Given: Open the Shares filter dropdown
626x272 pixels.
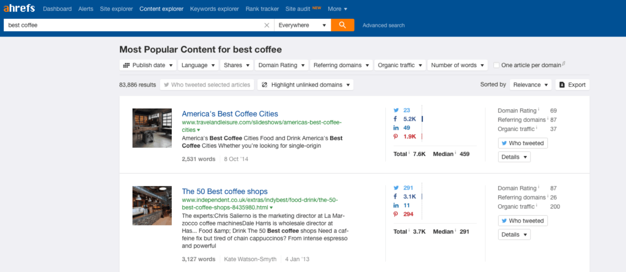Looking at the screenshot, I should pos(237,65).
